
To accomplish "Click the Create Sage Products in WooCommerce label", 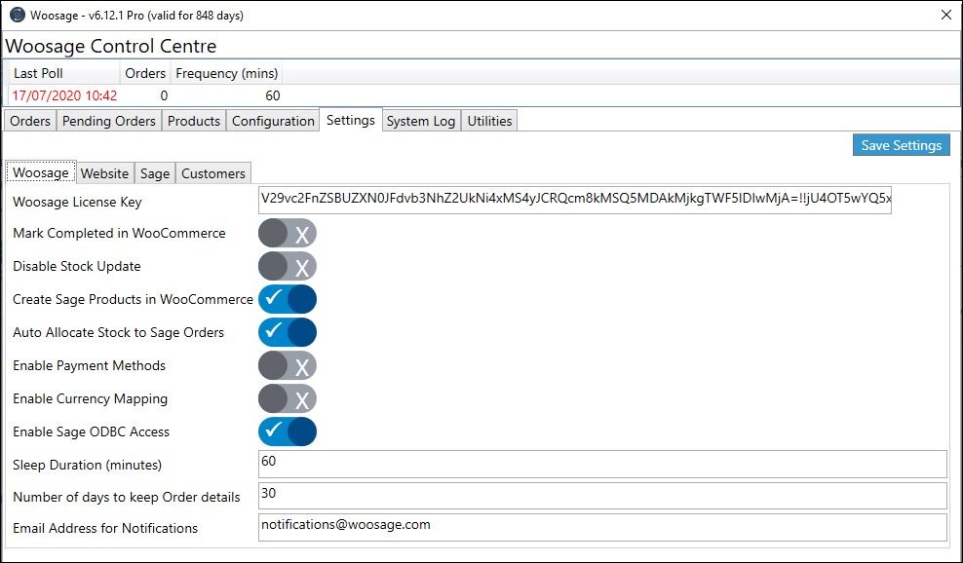I will (134, 300).
